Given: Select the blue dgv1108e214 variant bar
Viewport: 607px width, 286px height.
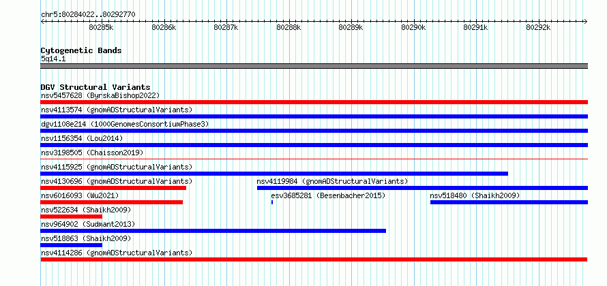Looking at the screenshot, I should pos(314,131).
